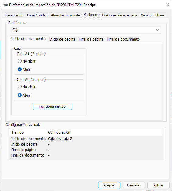Open the Versión tab
Viewport: 172px width, 191px height.
[x=146, y=15]
